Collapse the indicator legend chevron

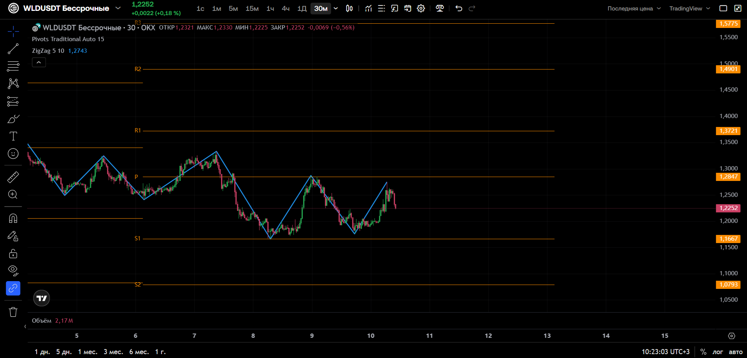tap(39, 63)
